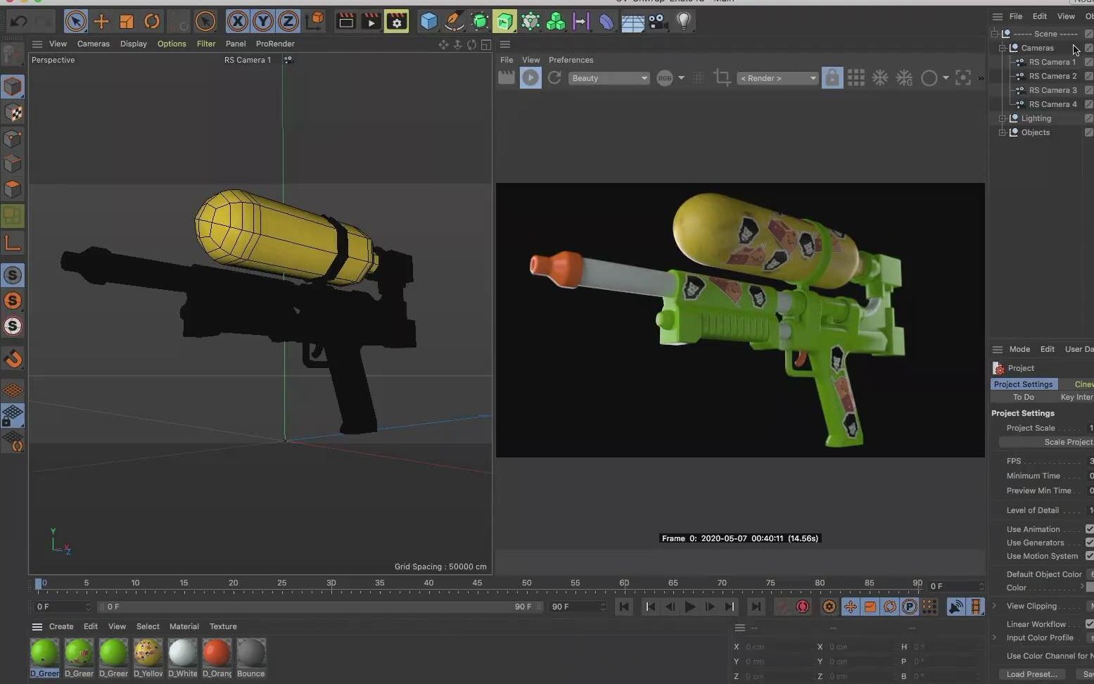The height and width of the screenshot is (684, 1094).
Task: Switch to the Project Settings tab
Action: (1023, 384)
